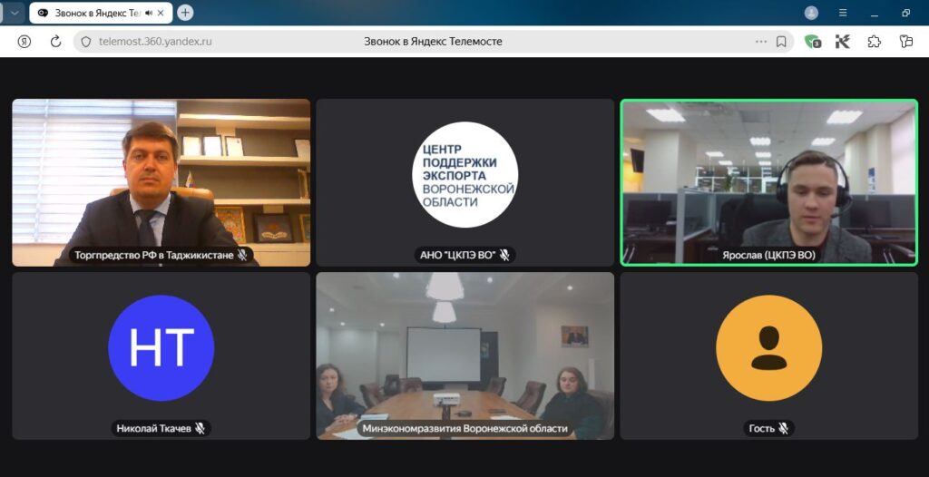Open the green ad blocker extension icon
The image size is (929, 477).
coord(813,41)
